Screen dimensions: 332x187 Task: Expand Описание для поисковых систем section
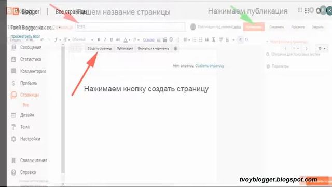point(293,54)
